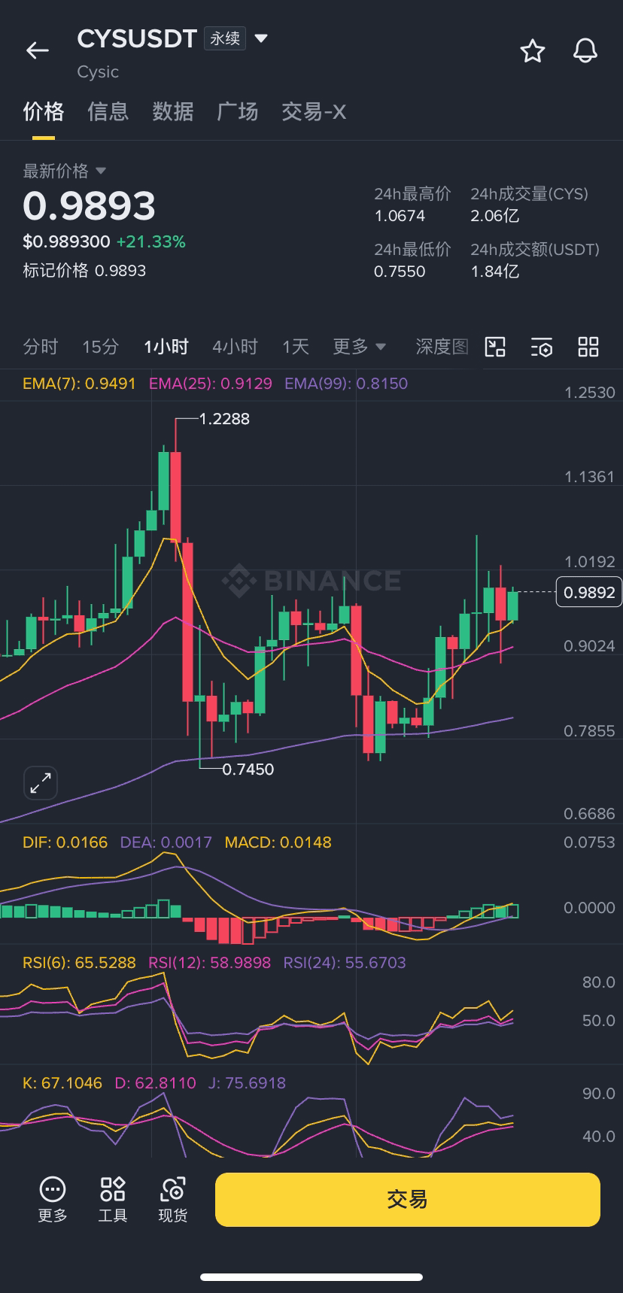Switch to the 价格 tab
Viewport: 623px width, 1293px height.
coord(44,112)
